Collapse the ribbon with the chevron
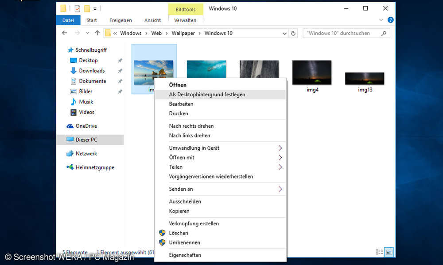The width and height of the screenshot is (443, 265). pos(381,20)
